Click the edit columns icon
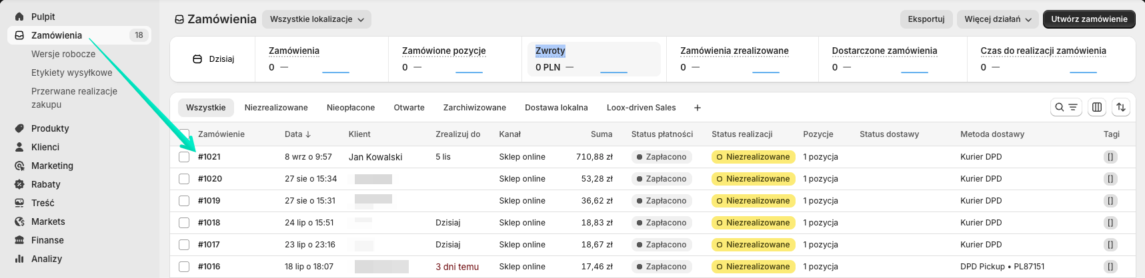Image resolution: width=1145 pixels, height=278 pixels. pyautogui.click(x=1097, y=107)
